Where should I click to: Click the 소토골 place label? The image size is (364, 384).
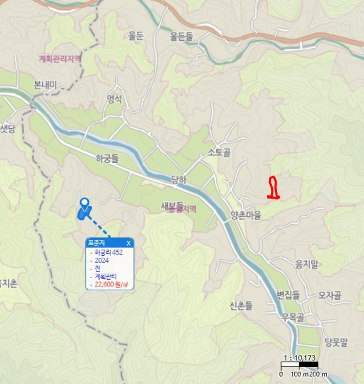(219, 153)
